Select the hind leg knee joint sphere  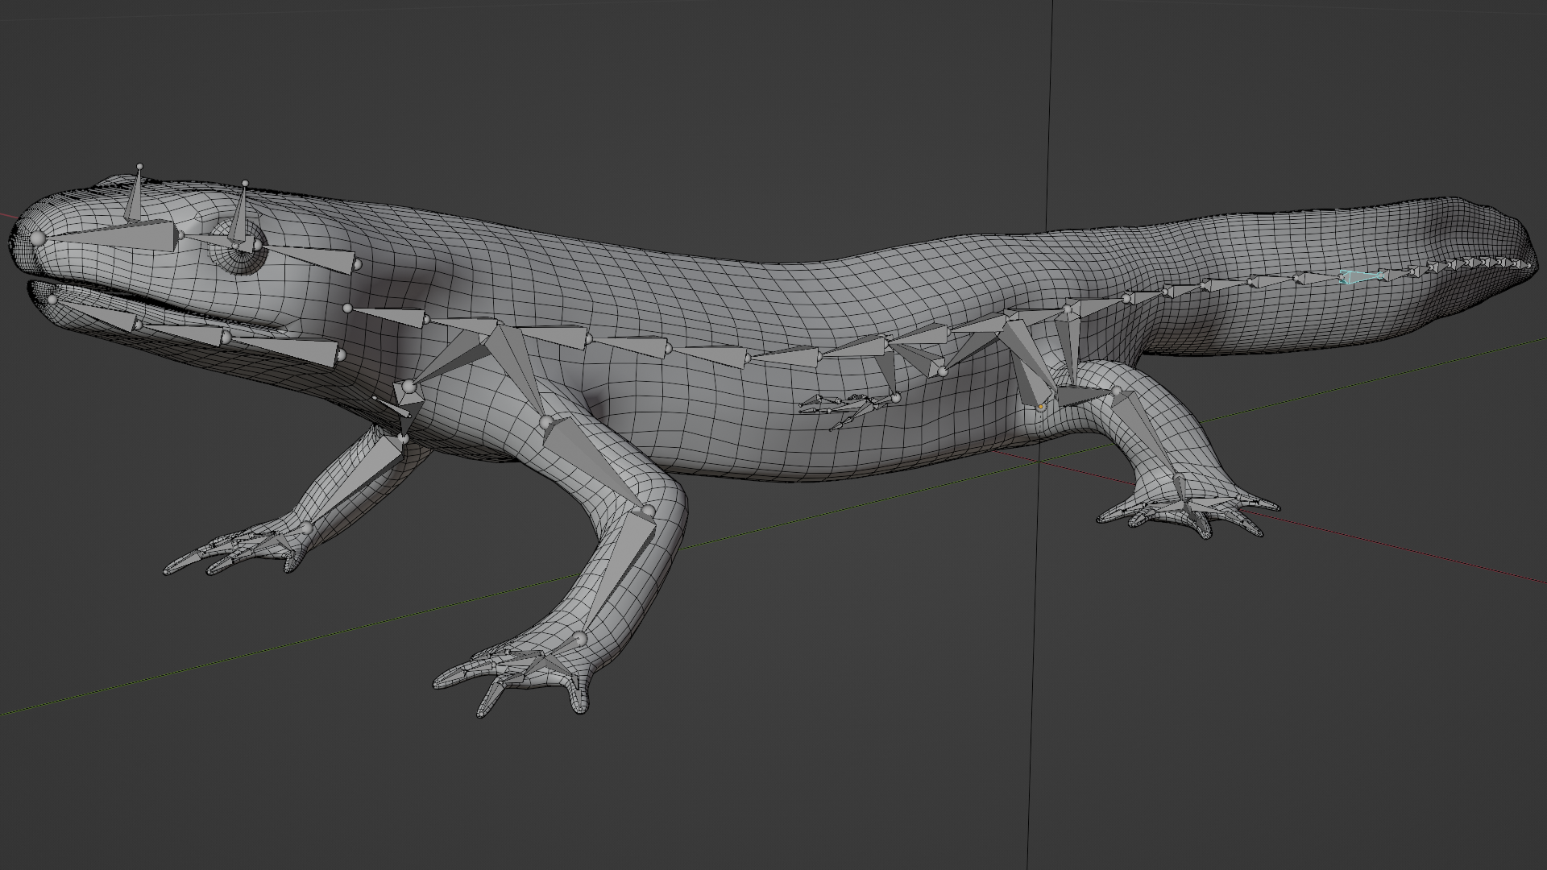click(1117, 391)
